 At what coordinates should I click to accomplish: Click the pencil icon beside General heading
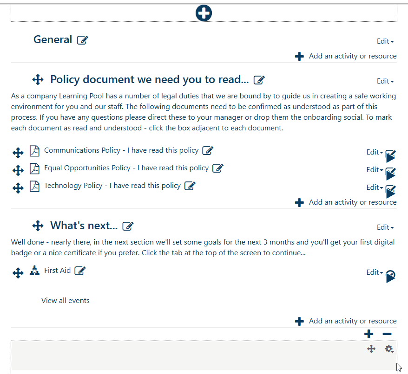[82, 40]
